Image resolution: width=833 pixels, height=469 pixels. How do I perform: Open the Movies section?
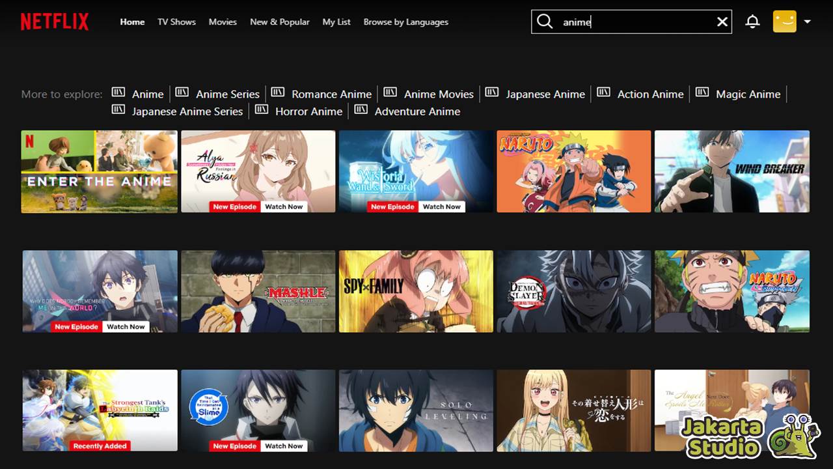223,21
